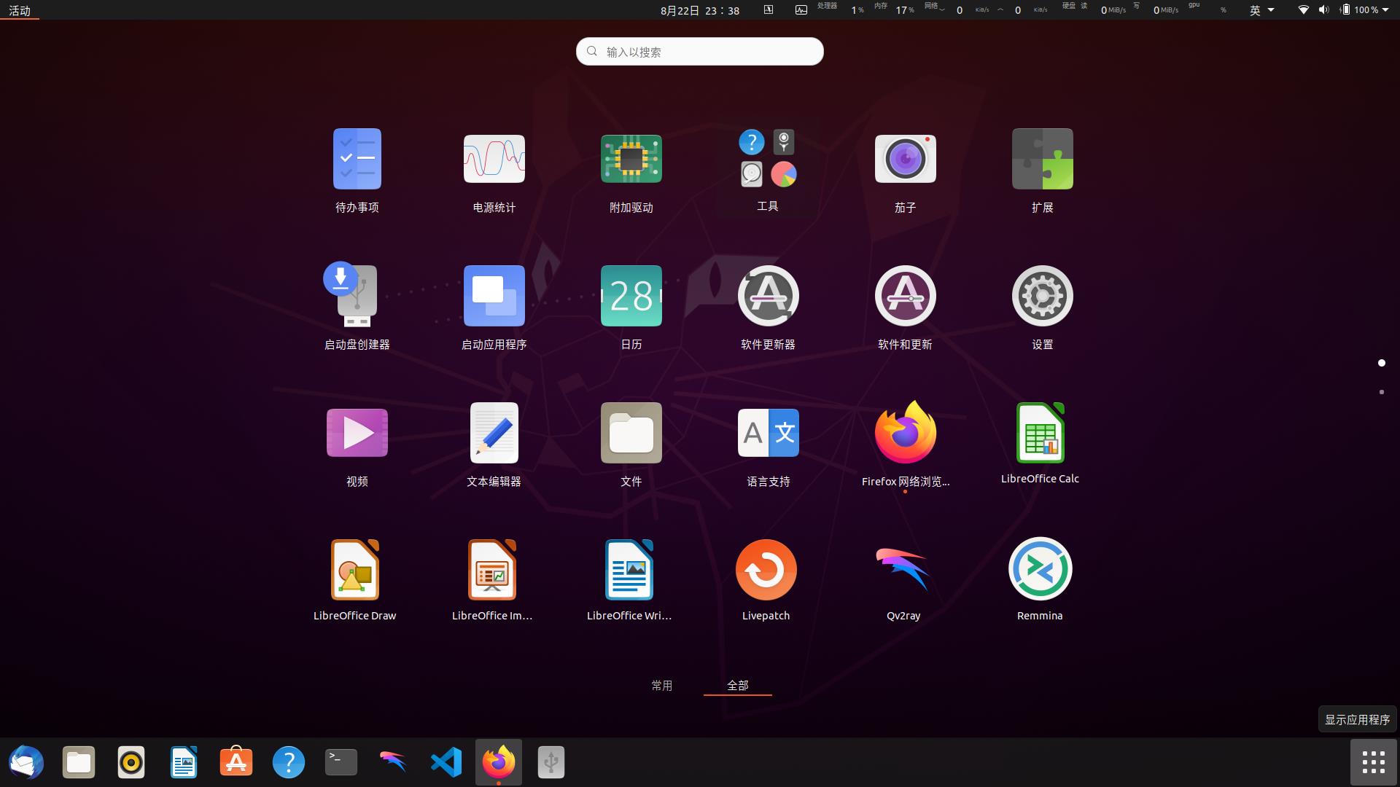Open USB drive icon in dock

[551, 762]
